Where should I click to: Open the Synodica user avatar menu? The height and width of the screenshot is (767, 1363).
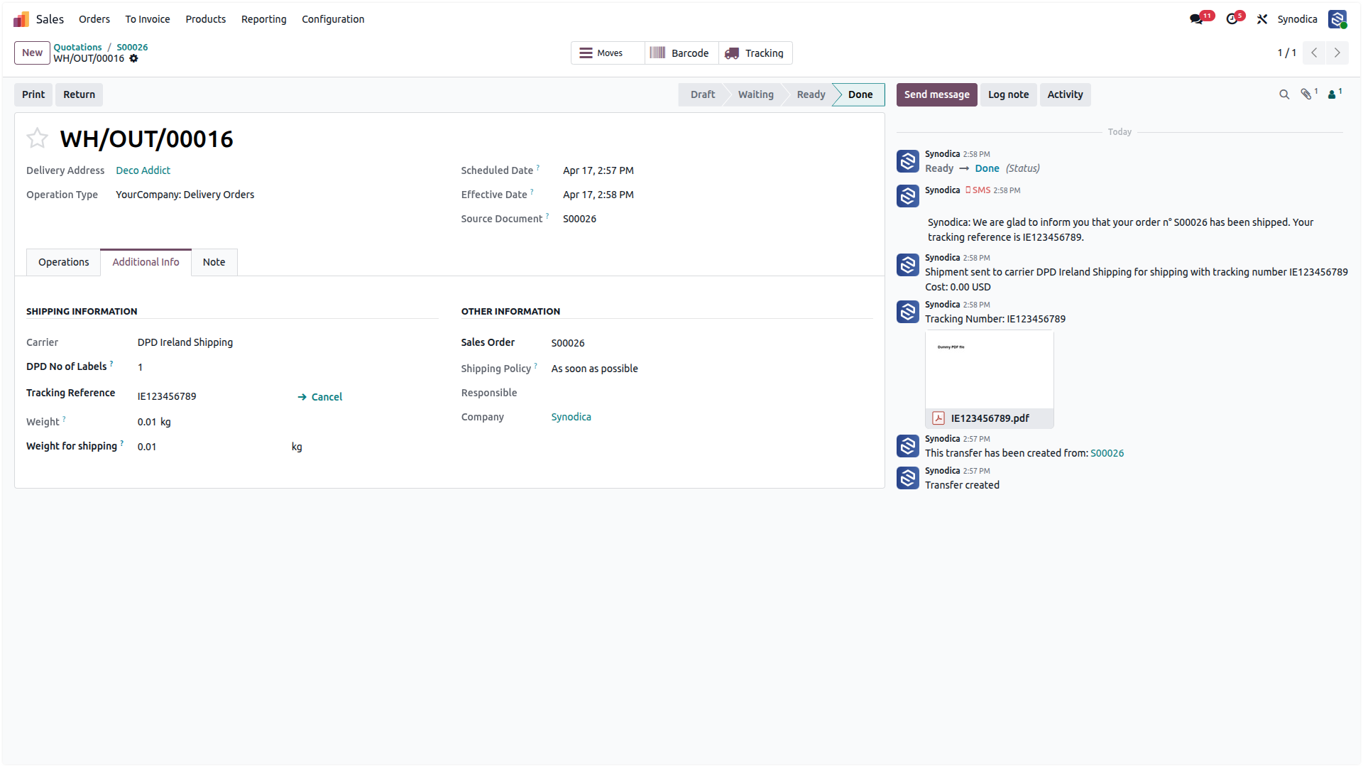coord(1337,19)
